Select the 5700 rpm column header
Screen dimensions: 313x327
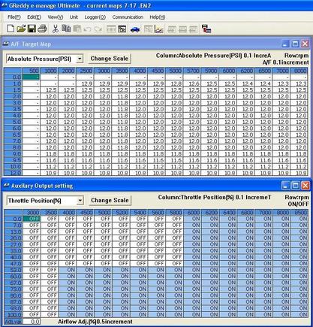click(x=192, y=71)
